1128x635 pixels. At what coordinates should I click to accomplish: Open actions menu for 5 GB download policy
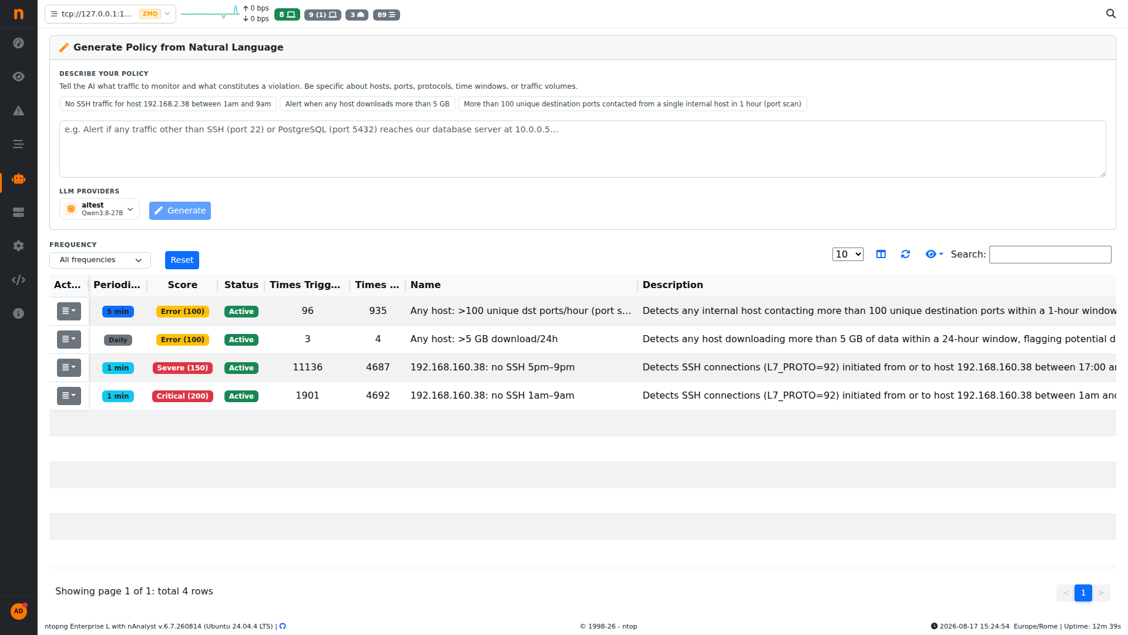(x=69, y=339)
